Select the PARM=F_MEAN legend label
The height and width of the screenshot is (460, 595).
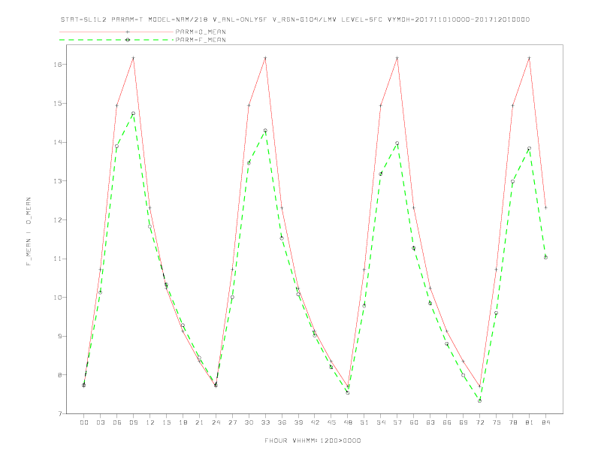(201, 40)
